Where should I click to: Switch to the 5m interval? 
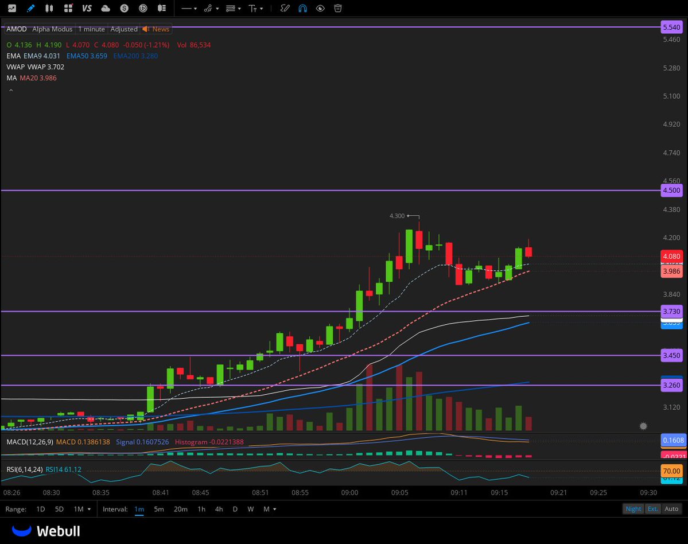click(x=159, y=509)
